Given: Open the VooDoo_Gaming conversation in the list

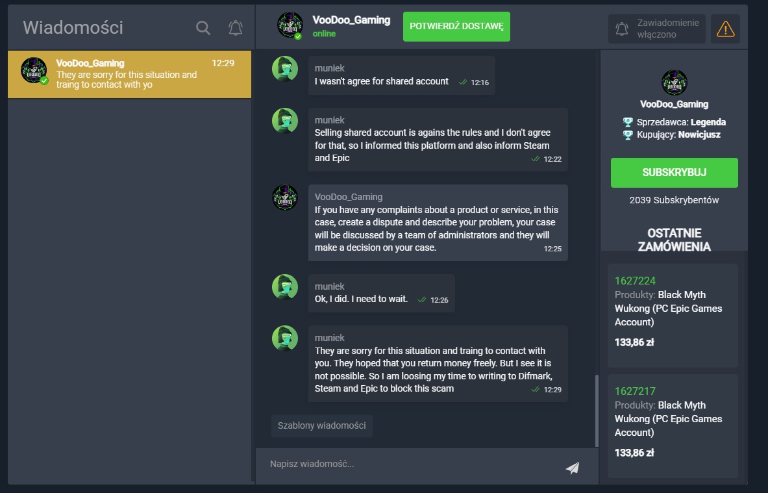Looking at the screenshot, I should (129, 75).
